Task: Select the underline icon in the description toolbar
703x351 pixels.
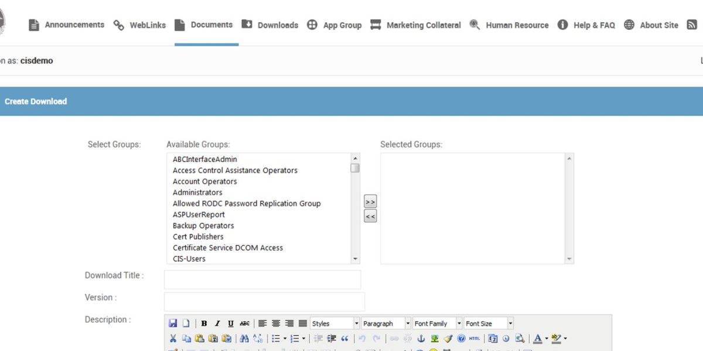Action: point(231,323)
